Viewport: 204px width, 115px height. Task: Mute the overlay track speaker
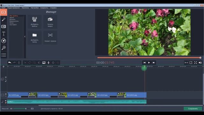pyautogui.click(x=6, y=79)
